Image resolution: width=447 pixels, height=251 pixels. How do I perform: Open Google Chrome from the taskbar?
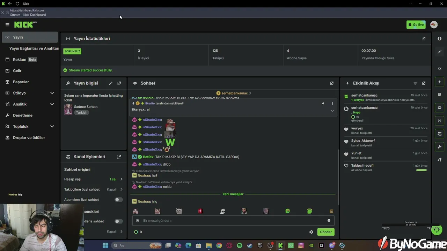pyautogui.click(x=219, y=245)
